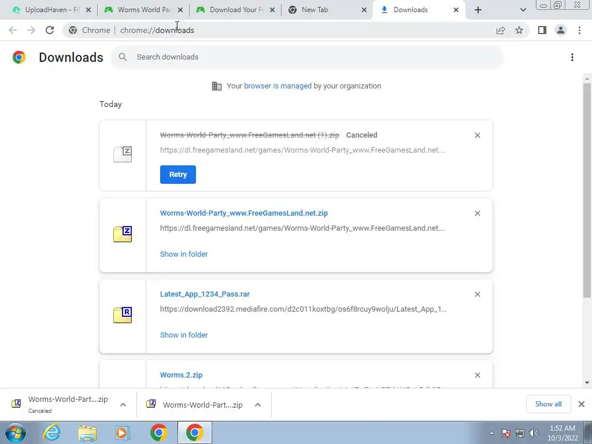Close the New Tab tab
The height and width of the screenshot is (444, 592).
pos(364,10)
